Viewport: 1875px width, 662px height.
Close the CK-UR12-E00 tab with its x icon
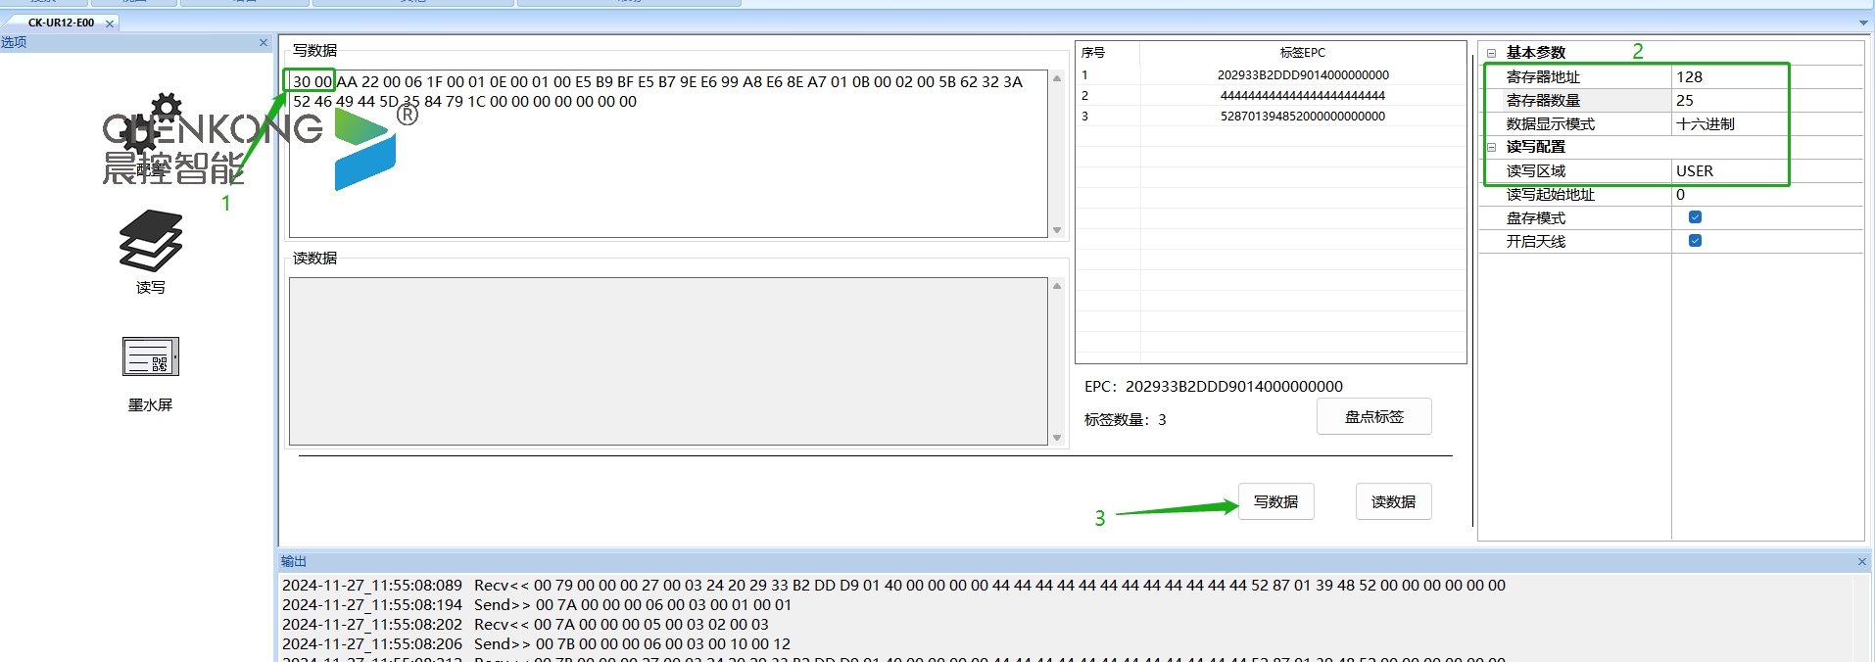tap(110, 23)
